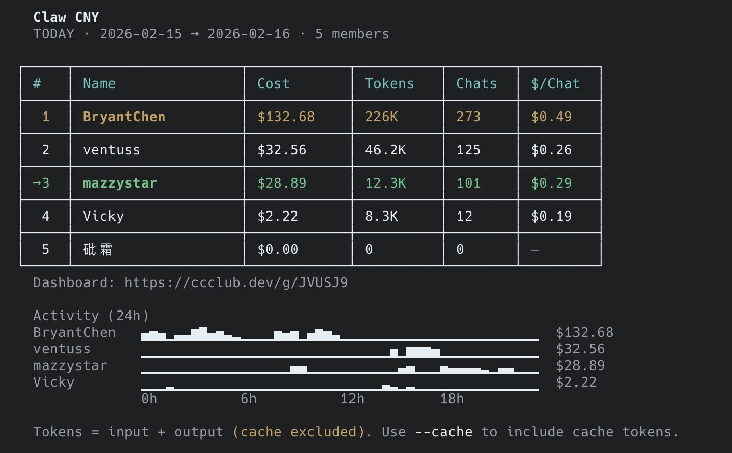
Task: Click the '5 members' text
Action: [x=352, y=34]
